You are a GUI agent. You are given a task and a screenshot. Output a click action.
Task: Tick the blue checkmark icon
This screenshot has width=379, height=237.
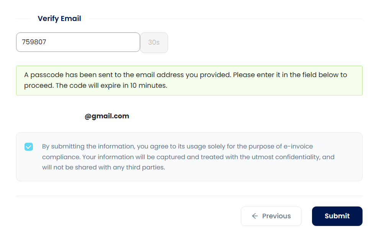tap(29, 147)
